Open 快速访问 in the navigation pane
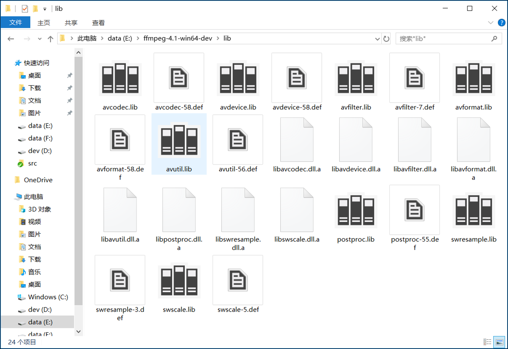 coord(37,63)
